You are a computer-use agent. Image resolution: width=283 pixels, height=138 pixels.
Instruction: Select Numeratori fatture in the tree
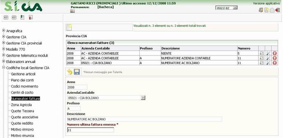point(25,98)
